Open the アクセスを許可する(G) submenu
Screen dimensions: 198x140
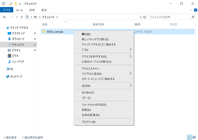104,56
